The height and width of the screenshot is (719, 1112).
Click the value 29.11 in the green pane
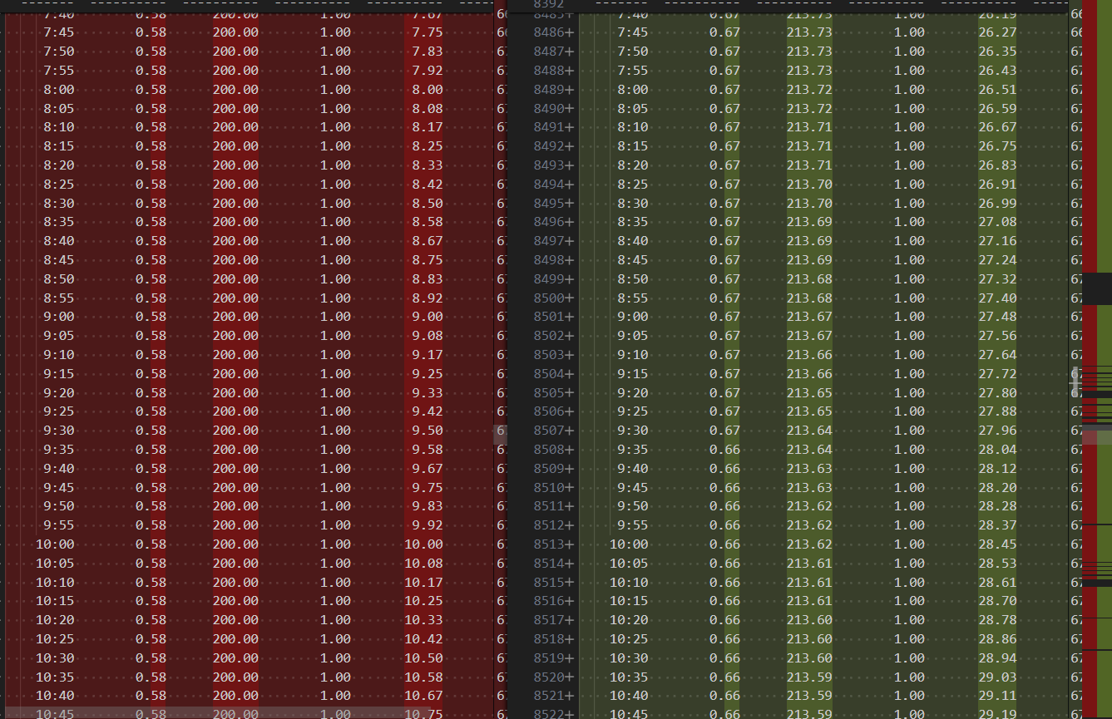tap(997, 696)
